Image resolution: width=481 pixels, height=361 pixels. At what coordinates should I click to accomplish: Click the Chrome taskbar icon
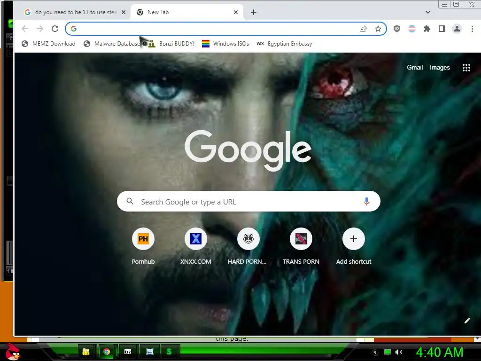pyautogui.click(x=107, y=352)
